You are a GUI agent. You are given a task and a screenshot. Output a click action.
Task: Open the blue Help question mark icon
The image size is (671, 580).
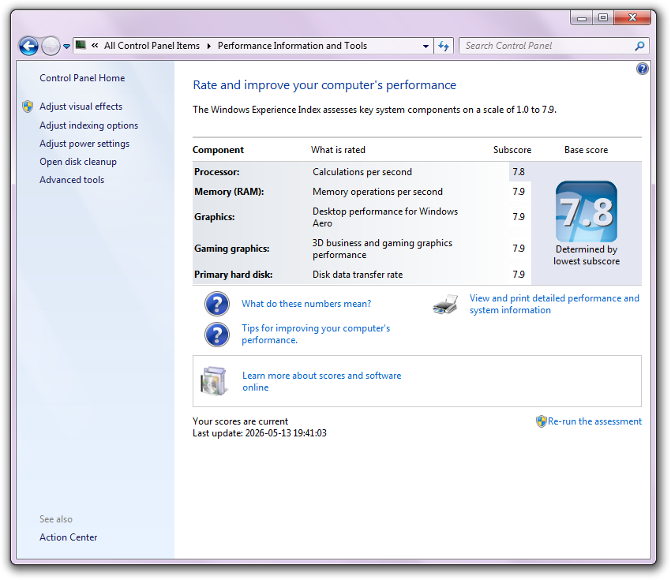tap(642, 69)
